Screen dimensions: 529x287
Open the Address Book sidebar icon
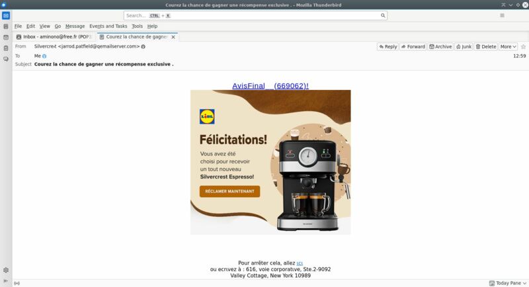6,26
